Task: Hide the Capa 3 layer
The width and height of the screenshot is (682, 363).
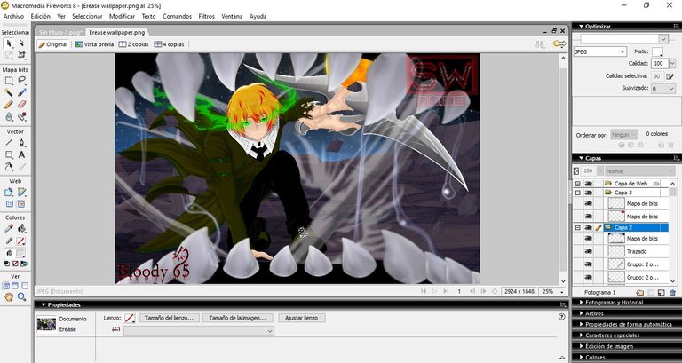Action: click(x=588, y=193)
